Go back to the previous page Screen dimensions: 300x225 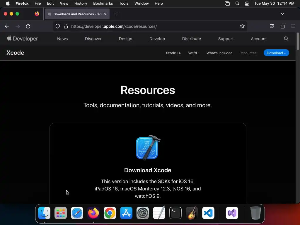pos(7,26)
